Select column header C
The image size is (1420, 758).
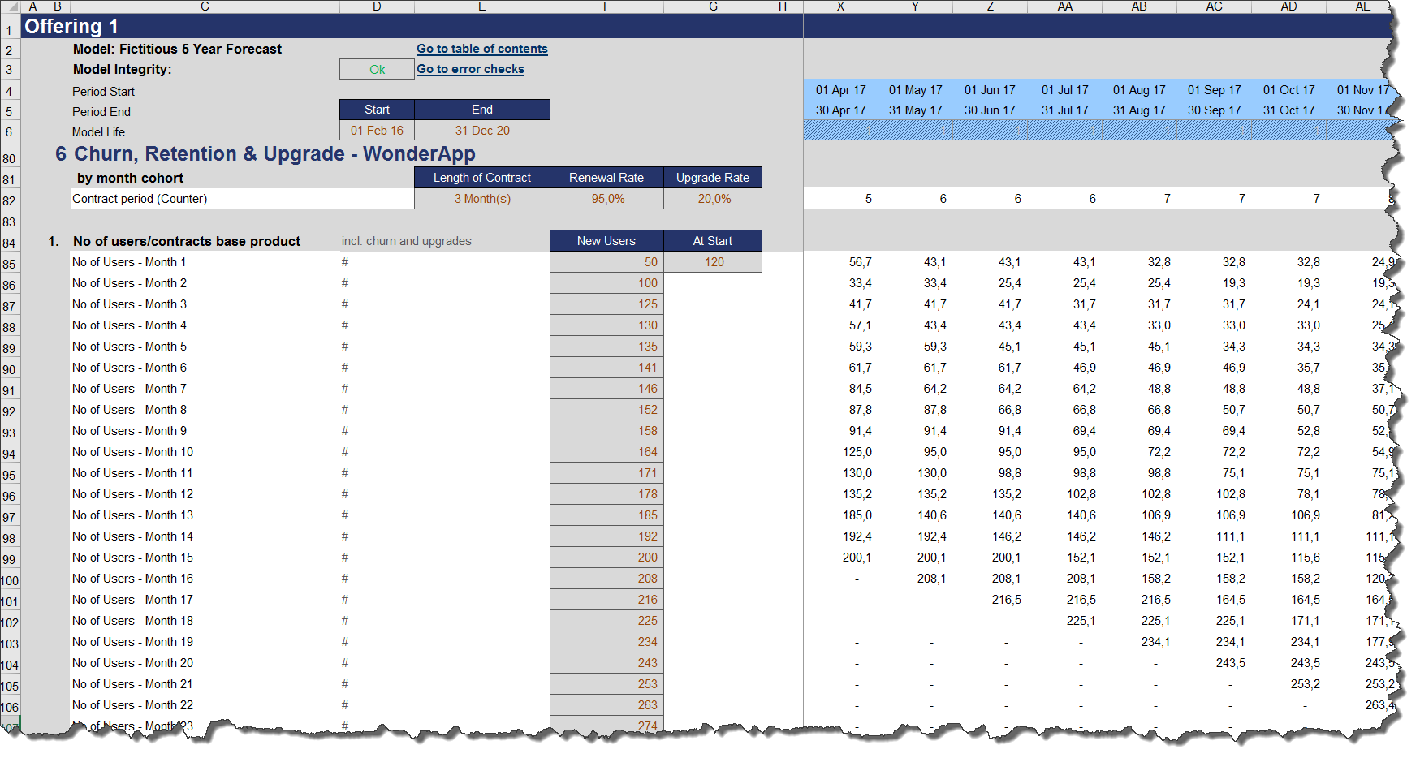[205, 6]
